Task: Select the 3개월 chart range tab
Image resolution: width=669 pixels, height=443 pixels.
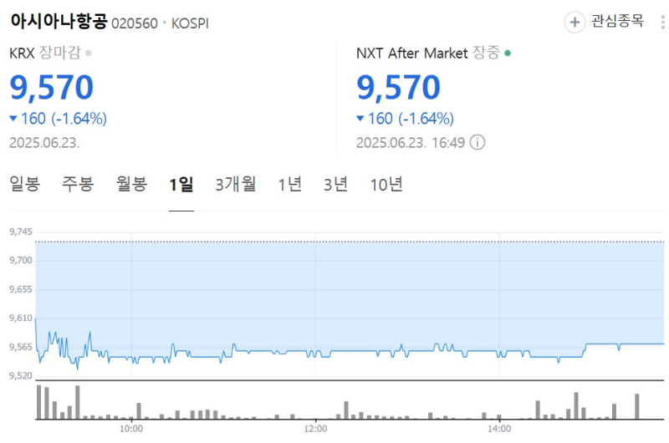Action: click(x=236, y=184)
